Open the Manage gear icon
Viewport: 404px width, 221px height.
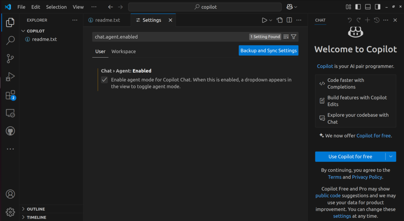pos(10,212)
